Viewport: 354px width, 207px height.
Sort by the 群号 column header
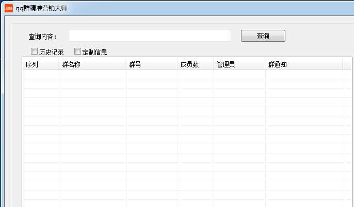pyautogui.click(x=152, y=64)
